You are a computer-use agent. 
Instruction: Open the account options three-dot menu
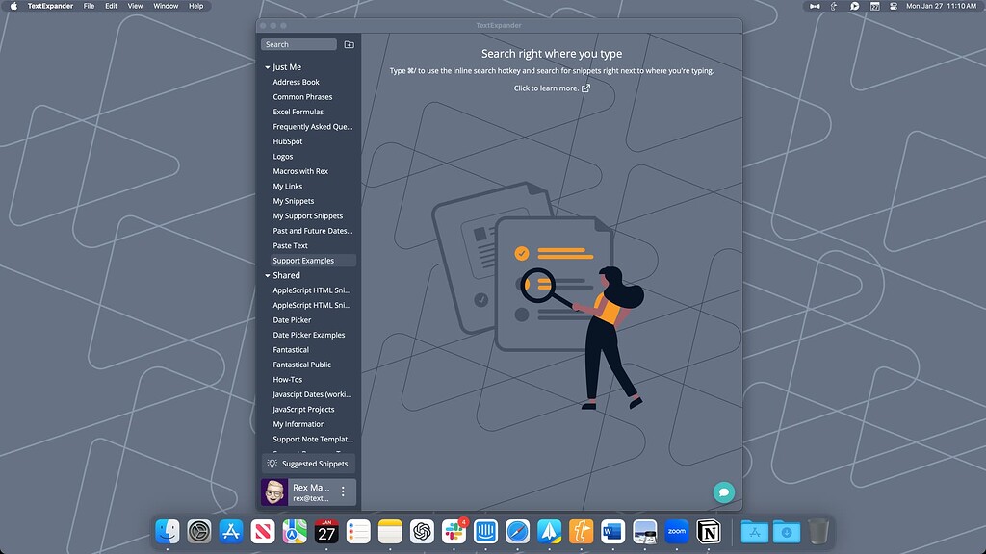[x=343, y=491]
